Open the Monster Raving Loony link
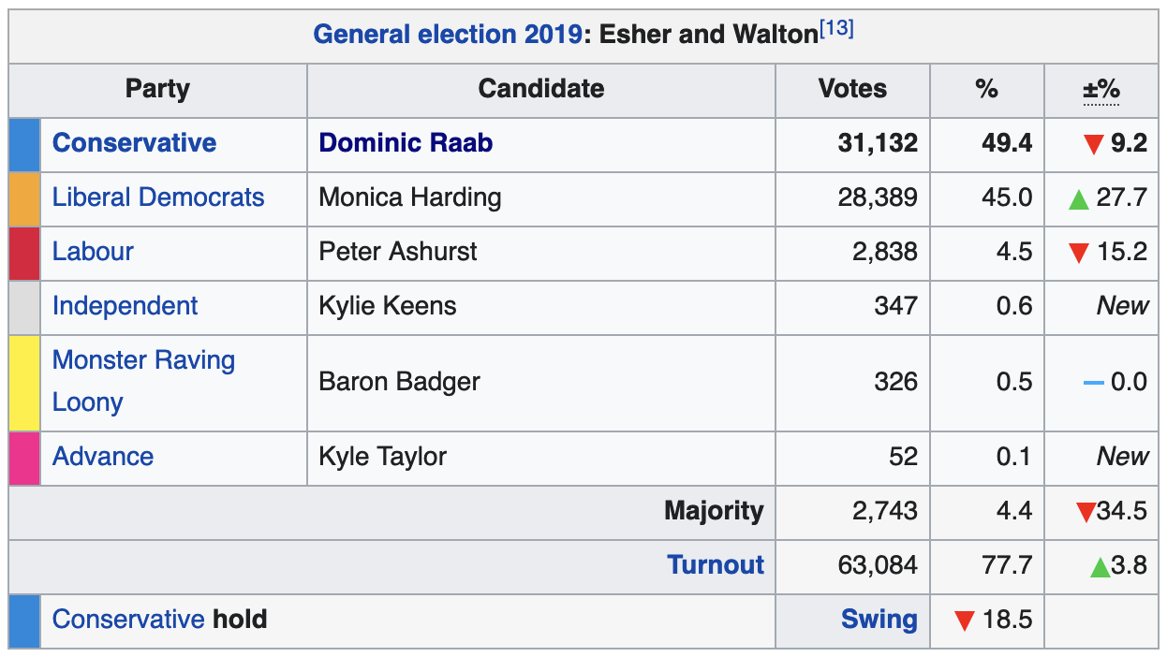This screenshot has width=1167, height=657. 143,381
